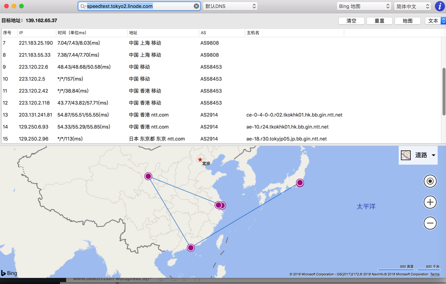Click the 目标地址 139.162.65.37 label
Image resolution: width=446 pixels, height=284 pixels.
pyautogui.click(x=29, y=21)
